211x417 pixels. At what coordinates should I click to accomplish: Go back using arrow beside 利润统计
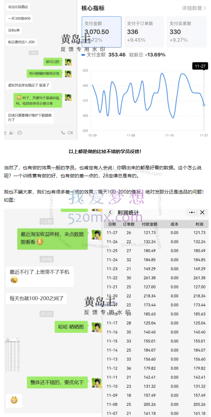(110, 212)
